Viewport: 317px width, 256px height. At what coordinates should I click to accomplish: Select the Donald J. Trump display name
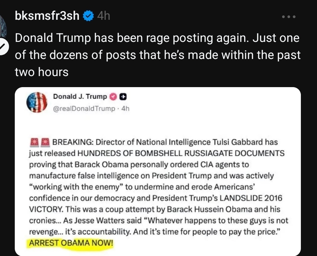point(80,97)
